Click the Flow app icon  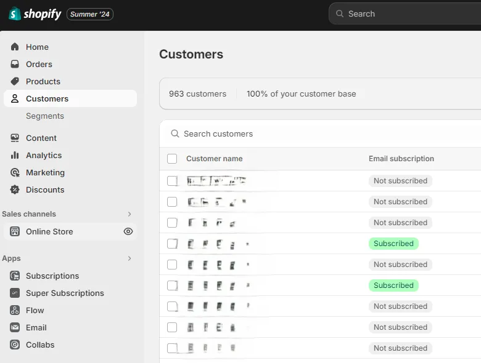coord(15,310)
